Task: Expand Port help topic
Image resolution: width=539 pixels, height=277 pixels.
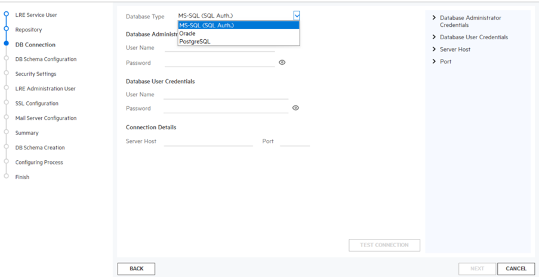Action: pyautogui.click(x=442, y=62)
